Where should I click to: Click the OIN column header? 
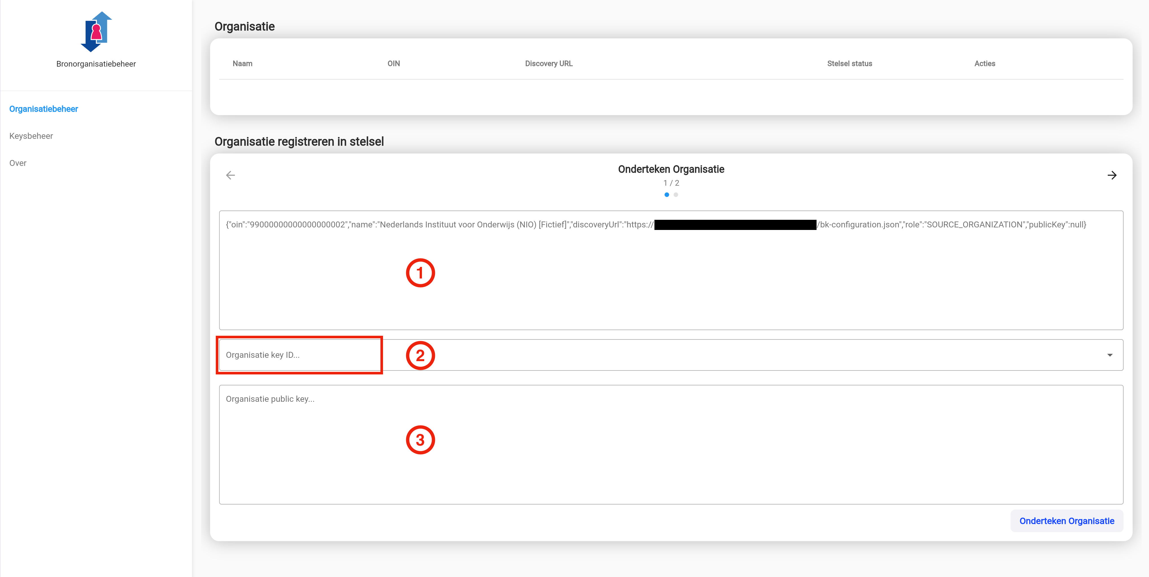coord(393,64)
